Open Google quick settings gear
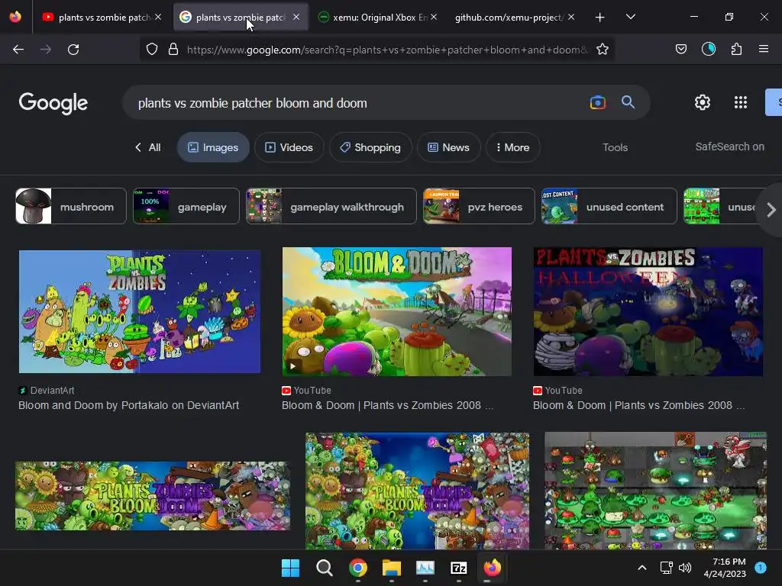This screenshot has height=586, width=782. (x=703, y=102)
